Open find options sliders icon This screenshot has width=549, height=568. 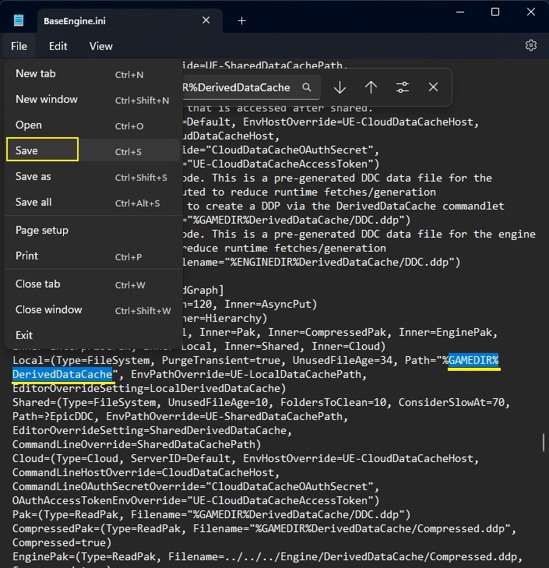403,87
